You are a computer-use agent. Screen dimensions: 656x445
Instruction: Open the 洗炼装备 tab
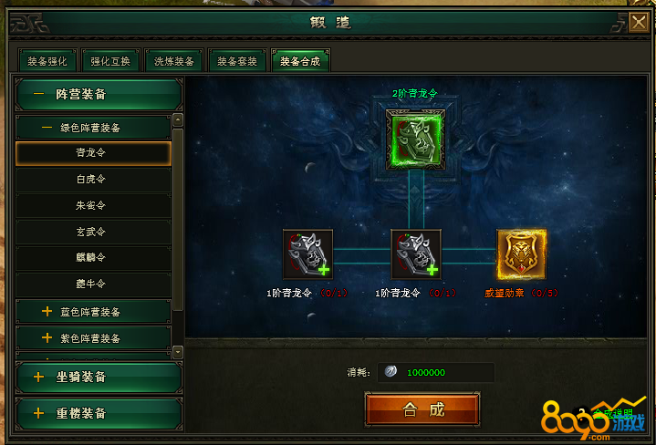173,61
